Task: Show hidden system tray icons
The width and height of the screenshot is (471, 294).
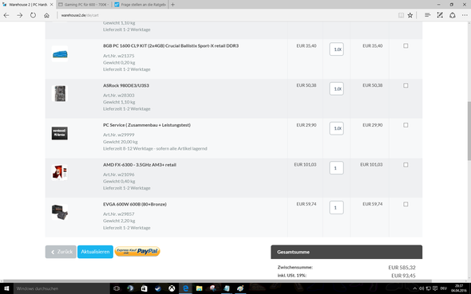Action: [415, 288]
